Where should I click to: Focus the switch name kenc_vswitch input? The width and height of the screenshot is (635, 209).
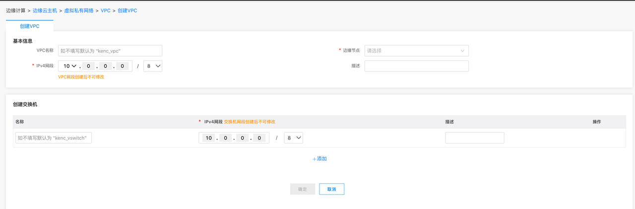tap(54, 138)
